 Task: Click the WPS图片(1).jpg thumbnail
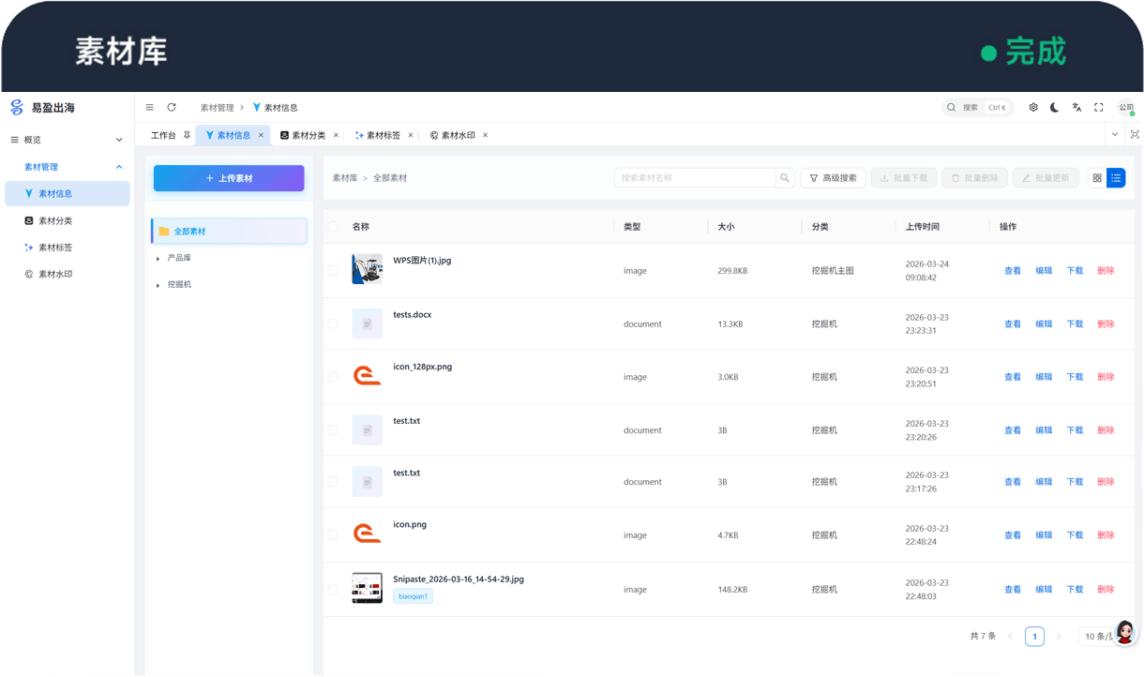click(x=367, y=269)
